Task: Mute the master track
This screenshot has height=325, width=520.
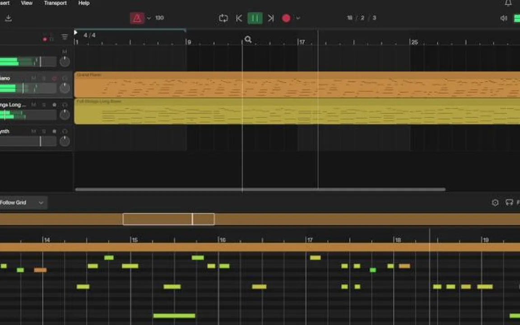Action: click(65, 51)
